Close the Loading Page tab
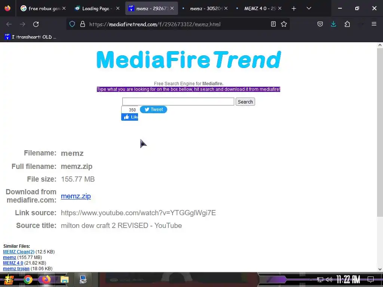Viewport: 383px width, 287px height. click(118, 8)
